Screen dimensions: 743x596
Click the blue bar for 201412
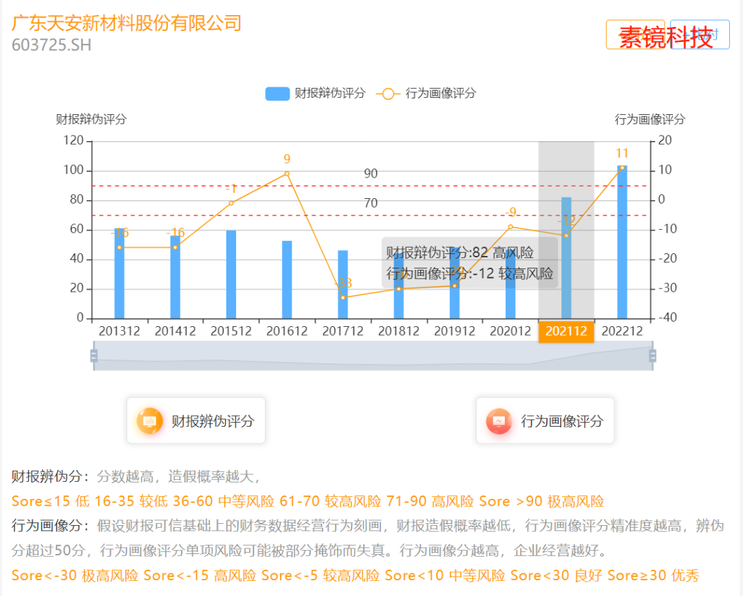pyautogui.click(x=175, y=277)
